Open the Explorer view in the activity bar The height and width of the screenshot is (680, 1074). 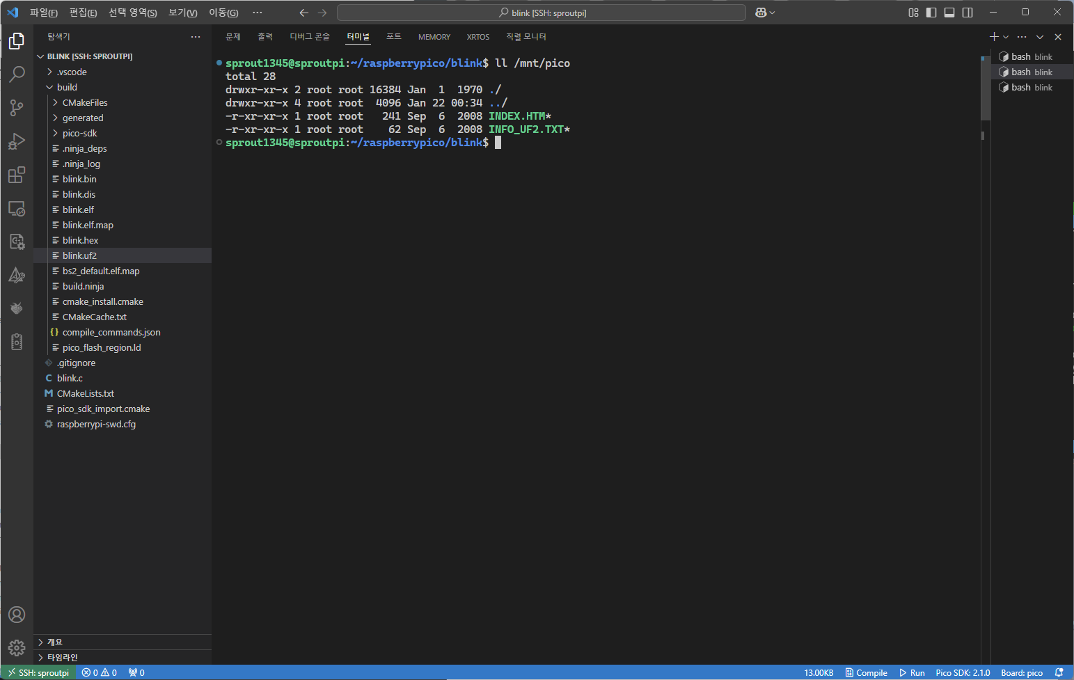(17, 42)
